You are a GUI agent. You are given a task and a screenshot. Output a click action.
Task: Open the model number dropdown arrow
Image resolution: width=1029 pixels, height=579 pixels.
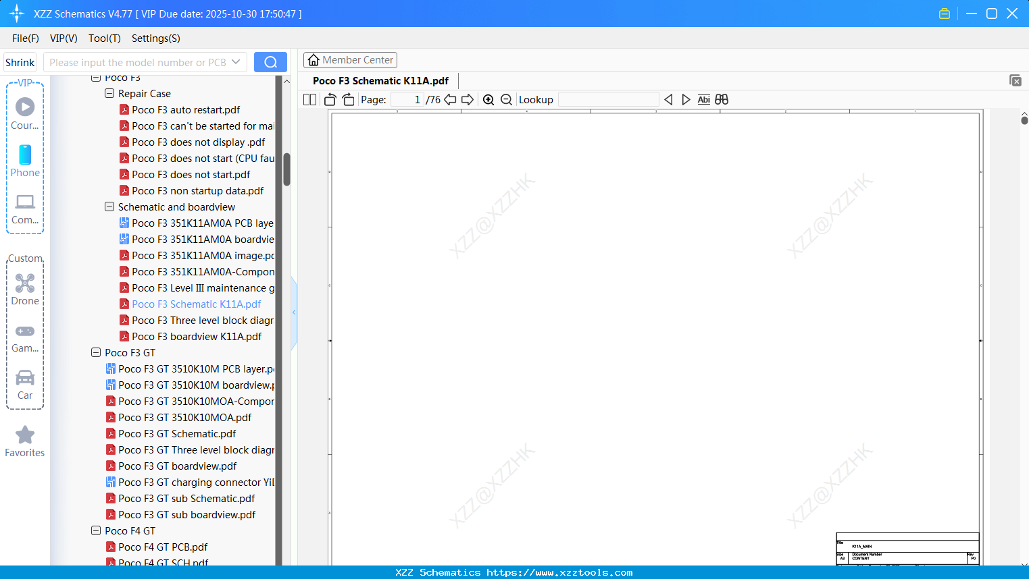(x=236, y=62)
